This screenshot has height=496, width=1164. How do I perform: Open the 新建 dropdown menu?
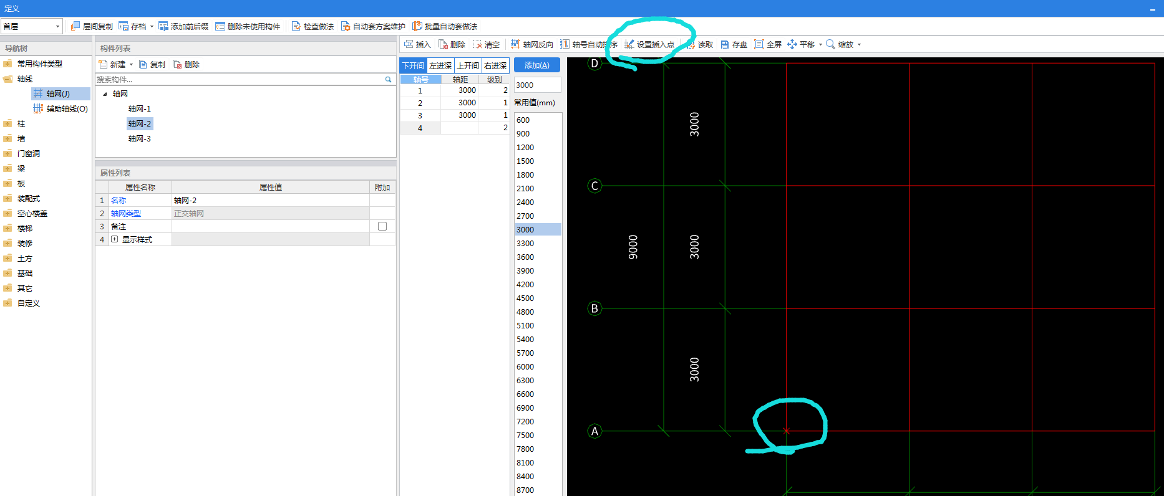pos(131,64)
